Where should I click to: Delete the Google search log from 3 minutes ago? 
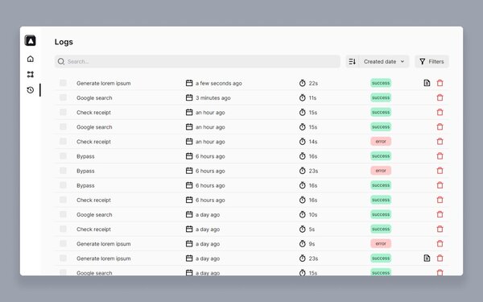click(440, 97)
